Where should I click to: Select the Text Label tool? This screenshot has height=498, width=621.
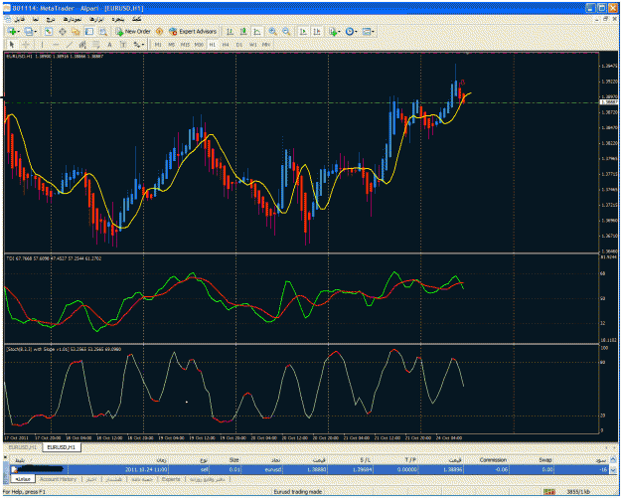coord(123,45)
